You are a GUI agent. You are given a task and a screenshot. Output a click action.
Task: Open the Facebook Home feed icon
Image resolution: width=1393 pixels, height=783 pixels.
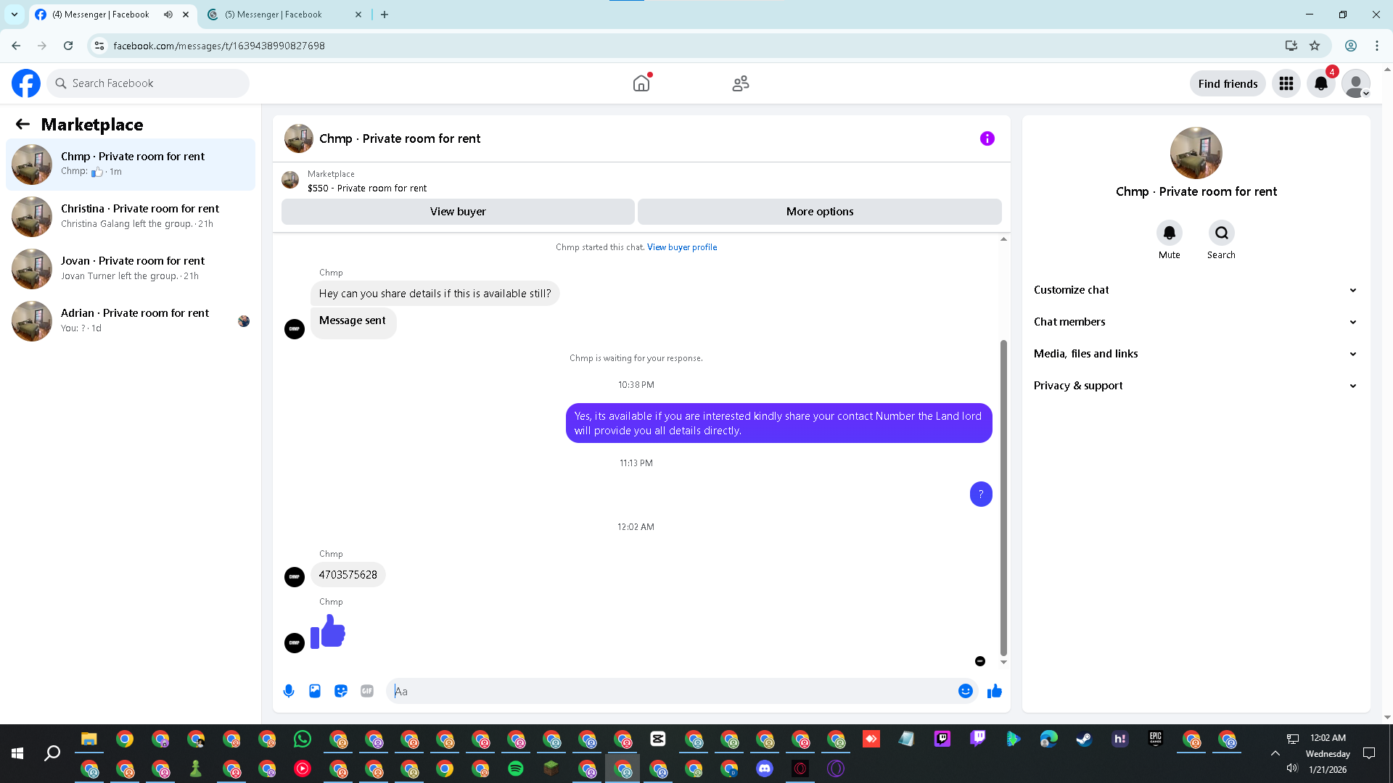(641, 83)
